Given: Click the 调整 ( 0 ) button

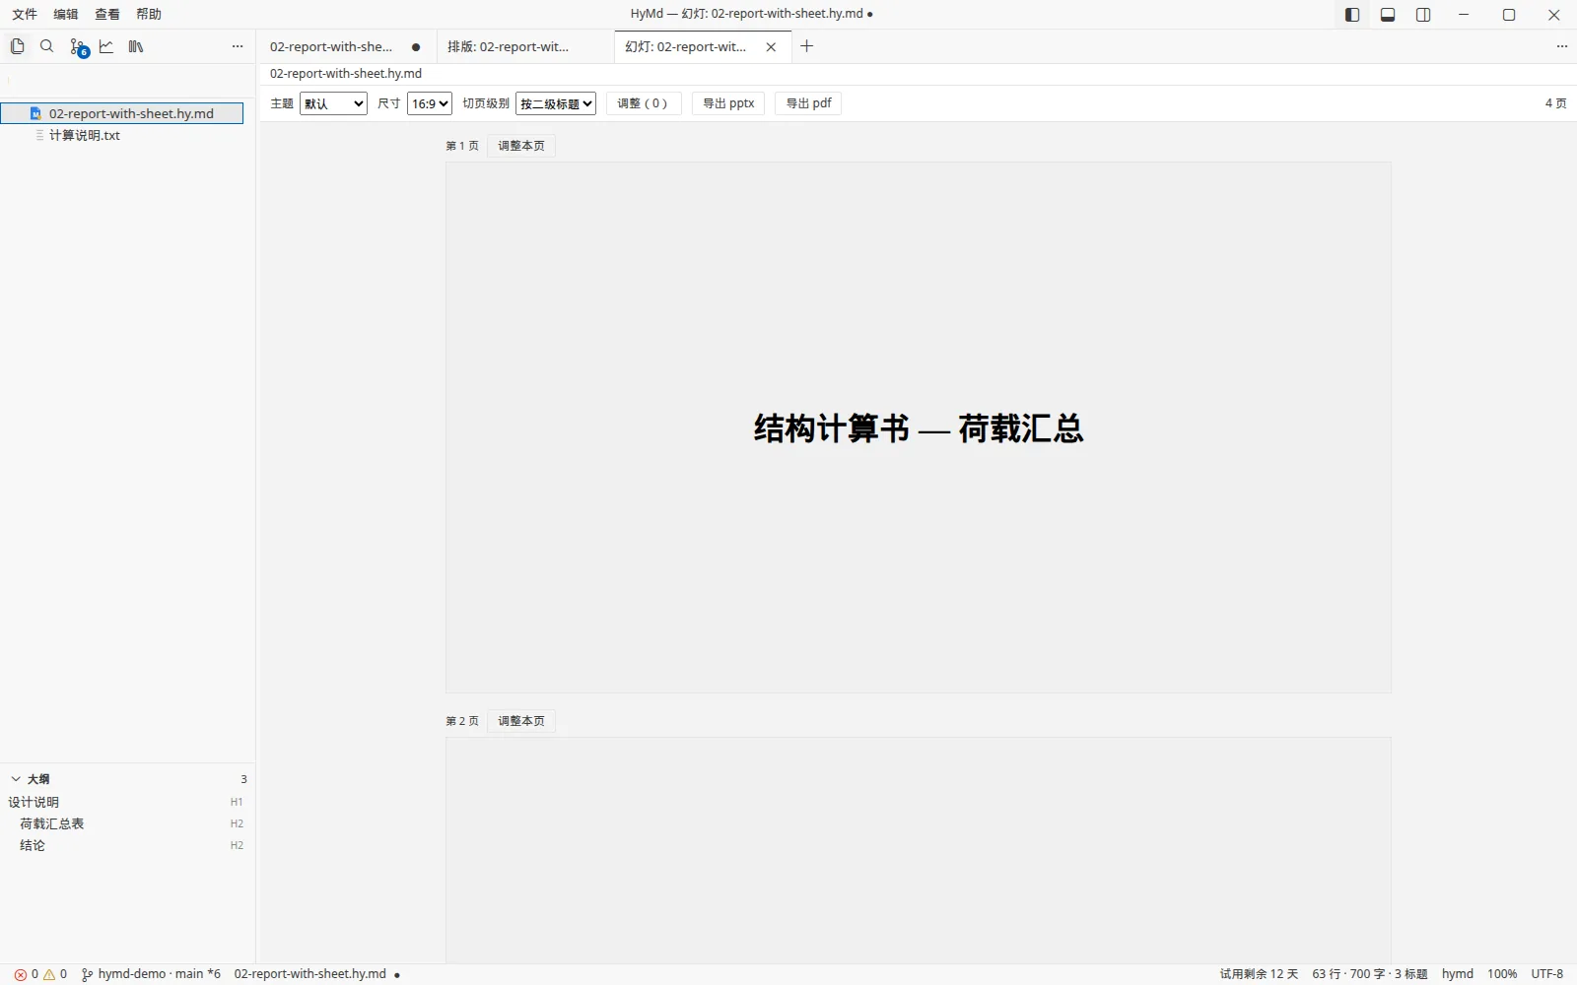Looking at the screenshot, I should [643, 103].
